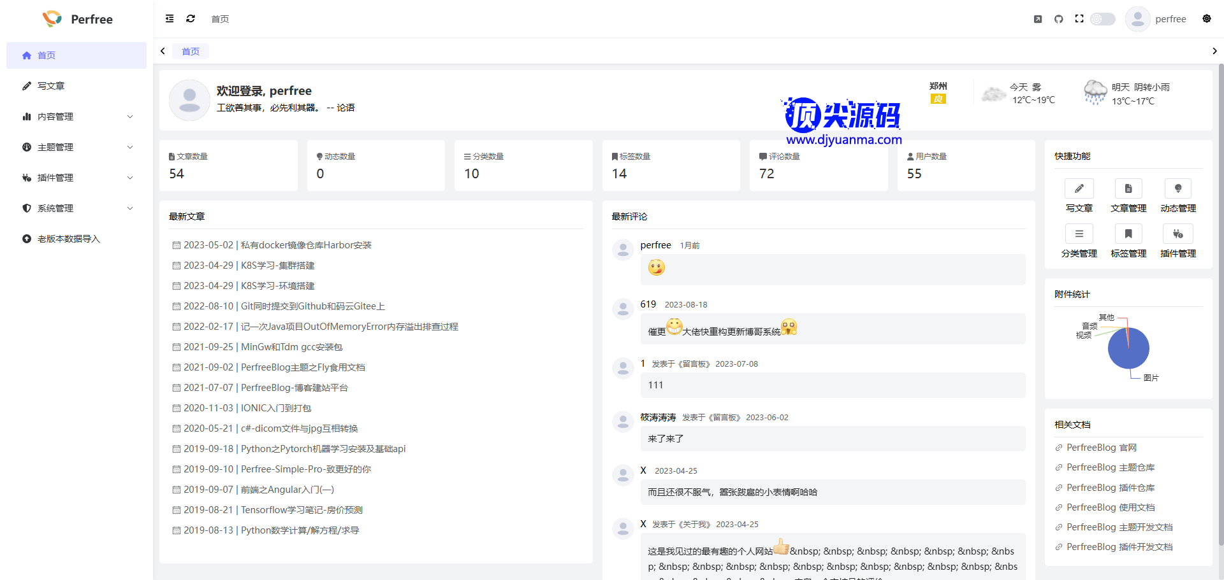Viewport: 1224px width, 580px height.
Task: Open 标签管理 bookmark quick-function icon
Action: click(x=1128, y=234)
